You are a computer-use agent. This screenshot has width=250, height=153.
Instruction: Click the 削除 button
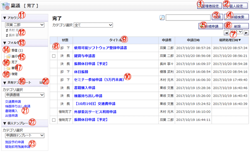coord(236,26)
